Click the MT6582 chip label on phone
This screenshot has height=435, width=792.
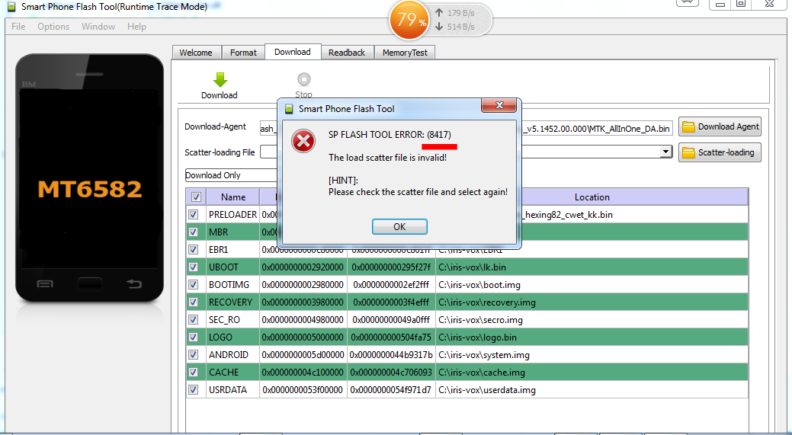(90, 189)
